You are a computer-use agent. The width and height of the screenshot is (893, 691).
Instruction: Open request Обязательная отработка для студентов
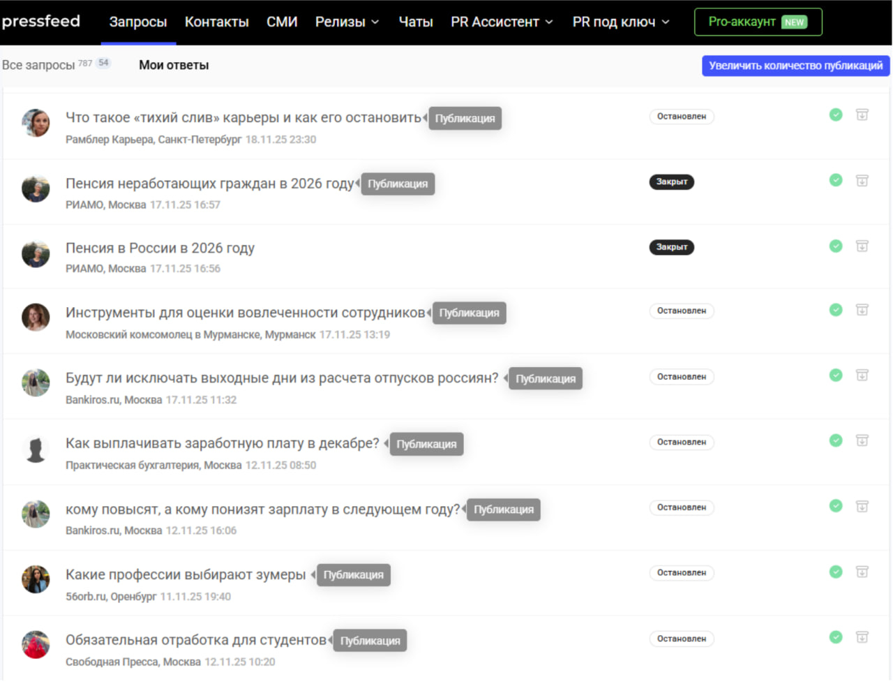point(196,640)
